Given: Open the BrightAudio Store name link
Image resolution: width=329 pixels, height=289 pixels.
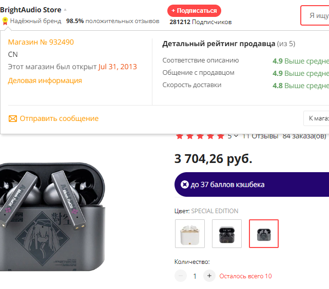Looking at the screenshot, I should tap(31, 10).
